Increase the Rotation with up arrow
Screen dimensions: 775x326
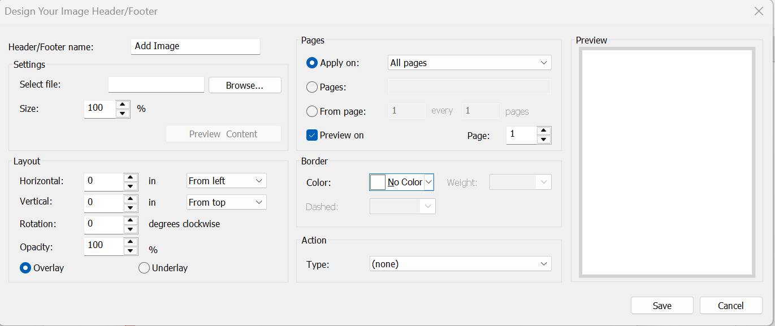click(131, 220)
